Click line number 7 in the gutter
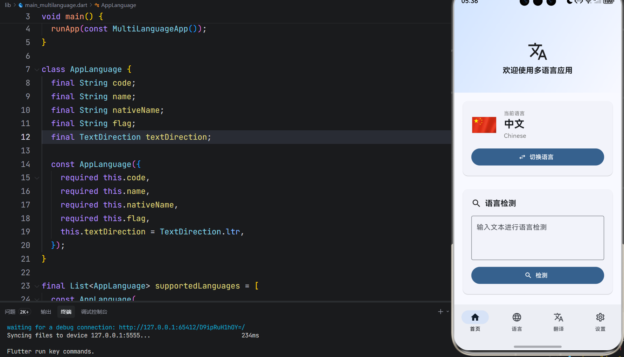 [x=28, y=69]
